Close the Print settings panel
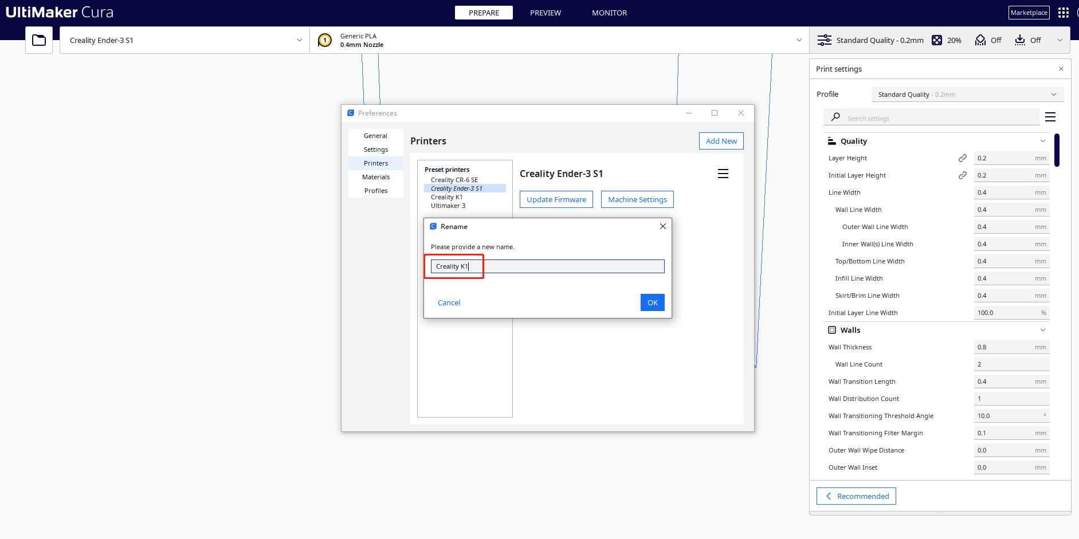Viewport: 1079px width, 539px height. click(x=1061, y=69)
